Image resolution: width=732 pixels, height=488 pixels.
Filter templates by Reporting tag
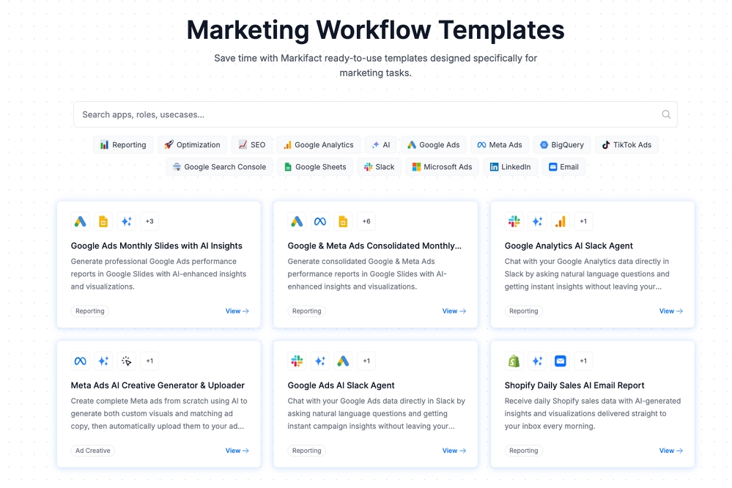point(123,145)
